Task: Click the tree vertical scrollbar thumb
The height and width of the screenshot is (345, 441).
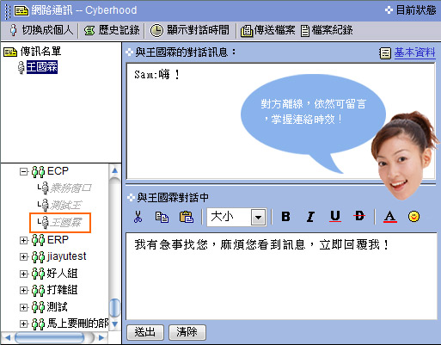Action: pyautogui.click(x=115, y=308)
